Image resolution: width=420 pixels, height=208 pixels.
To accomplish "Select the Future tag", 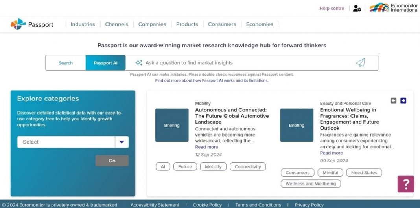I will (185, 166).
